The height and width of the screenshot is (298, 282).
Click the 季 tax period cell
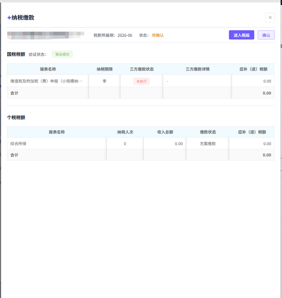point(104,81)
